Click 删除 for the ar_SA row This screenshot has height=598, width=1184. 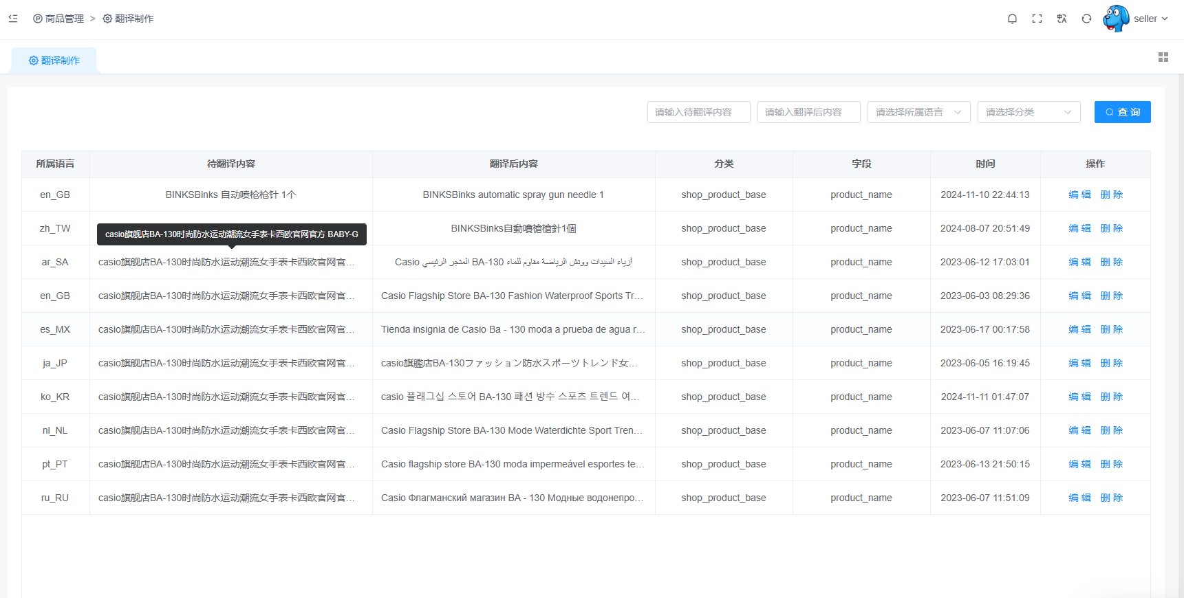[1111, 262]
